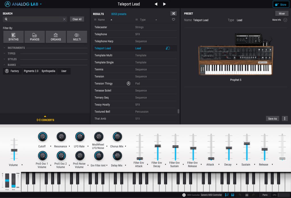Open the three-dot menu beside Save As
291x198 pixels.
285,119
